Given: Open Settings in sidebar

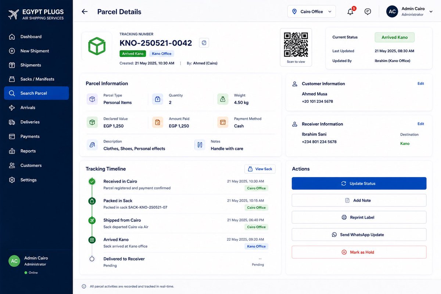Looking at the screenshot, I should pyautogui.click(x=36, y=180).
